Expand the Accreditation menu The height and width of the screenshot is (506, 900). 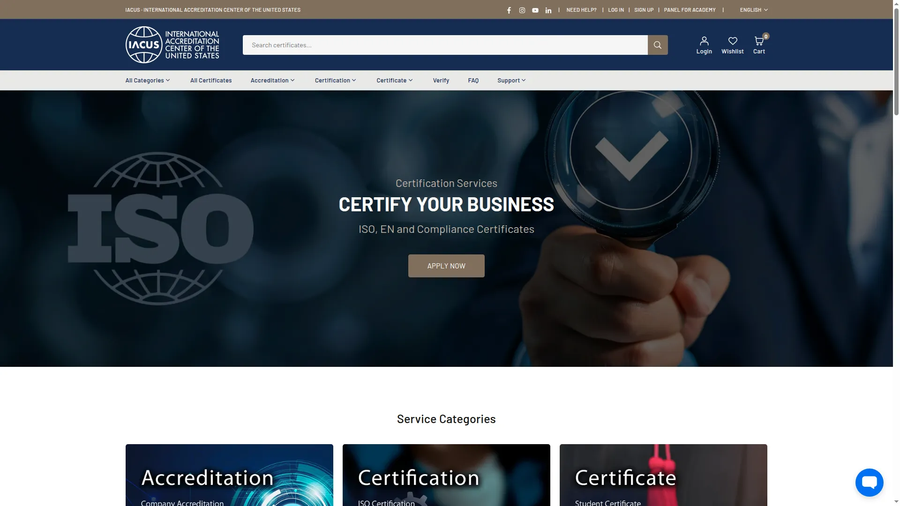[x=273, y=81]
